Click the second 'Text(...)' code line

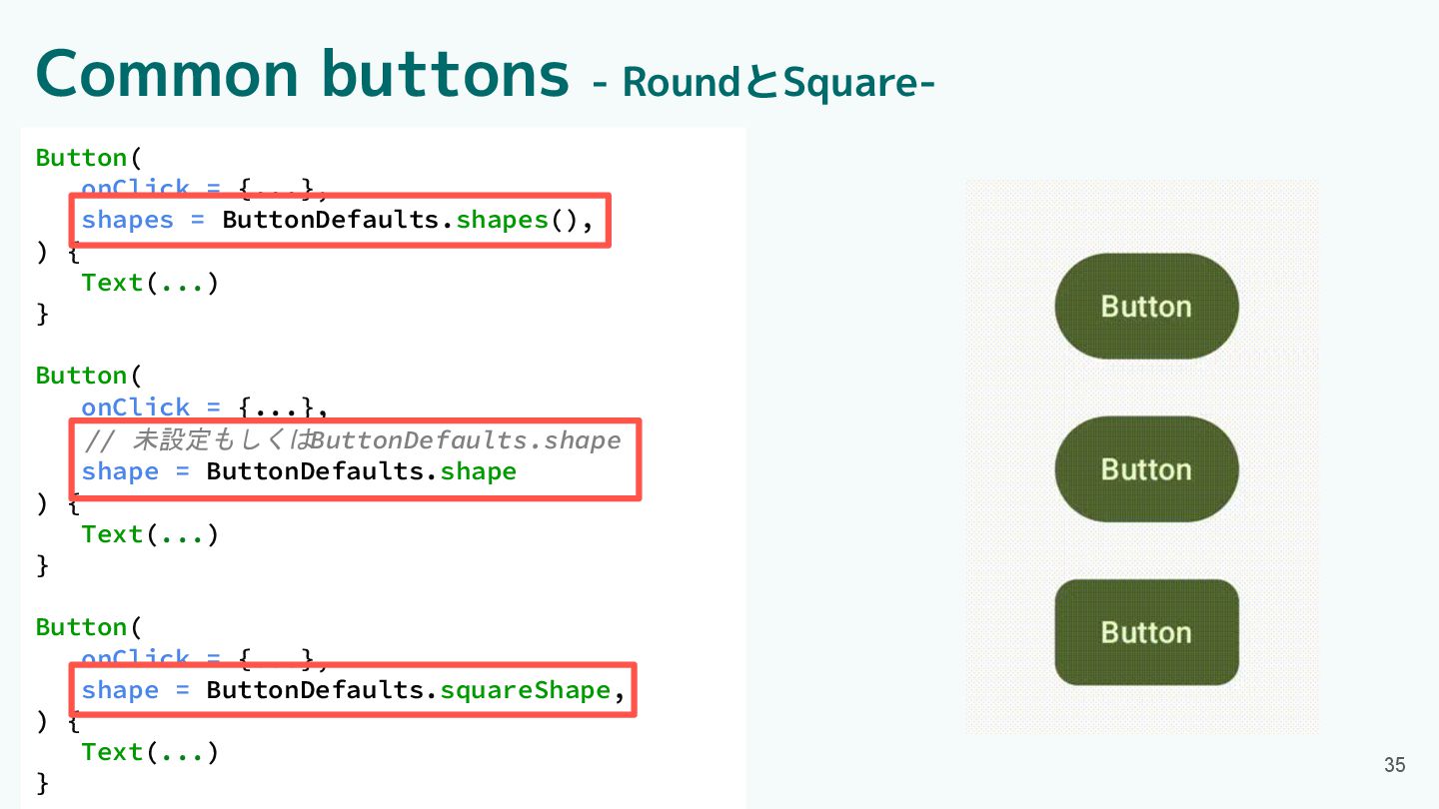pyautogui.click(x=150, y=534)
